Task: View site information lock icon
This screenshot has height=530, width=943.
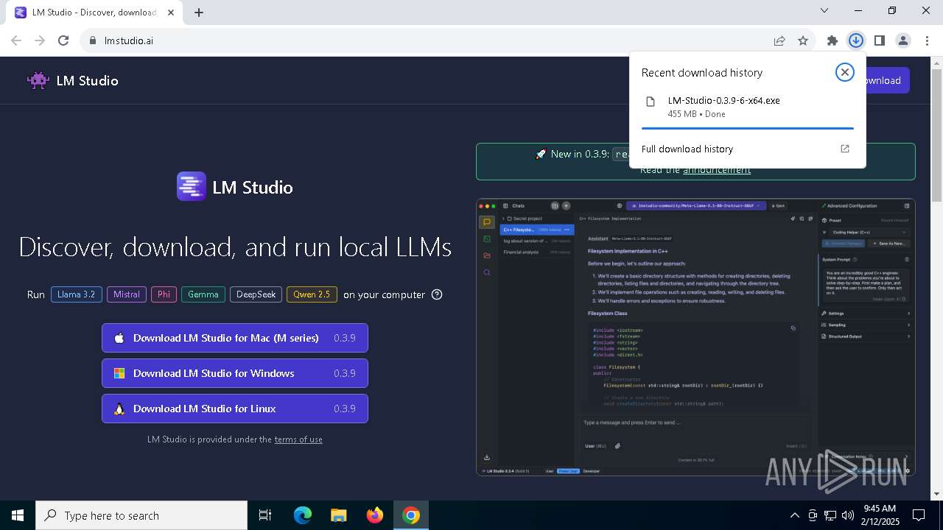Action: (93, 40)
